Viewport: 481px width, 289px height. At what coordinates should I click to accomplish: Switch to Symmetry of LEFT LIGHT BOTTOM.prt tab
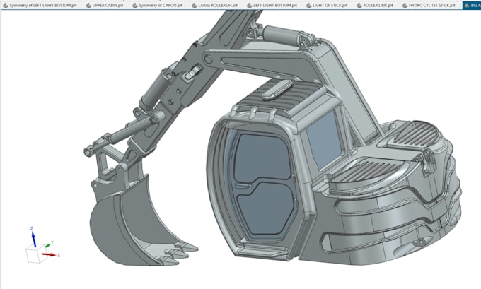point(40,5)
